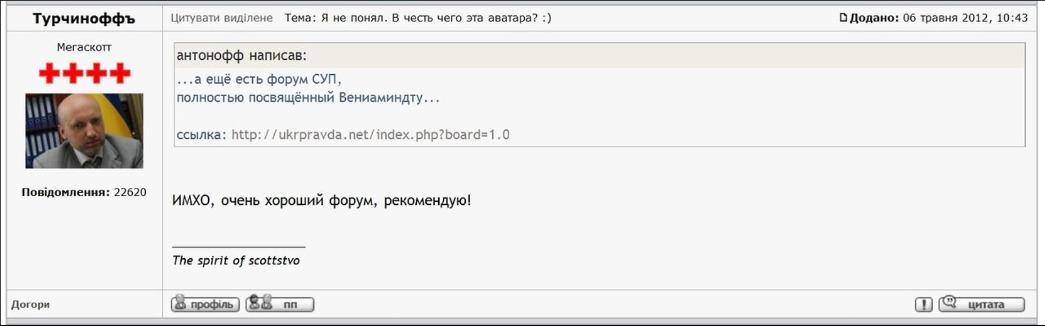Screen dimensions: 1045x326
Task: Click the Цитувати виділене link
Action: tap(222, 18)
